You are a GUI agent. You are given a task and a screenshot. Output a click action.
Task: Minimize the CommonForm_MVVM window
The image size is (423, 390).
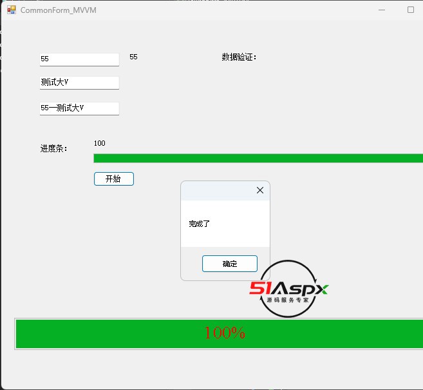(x=382, y=10)
